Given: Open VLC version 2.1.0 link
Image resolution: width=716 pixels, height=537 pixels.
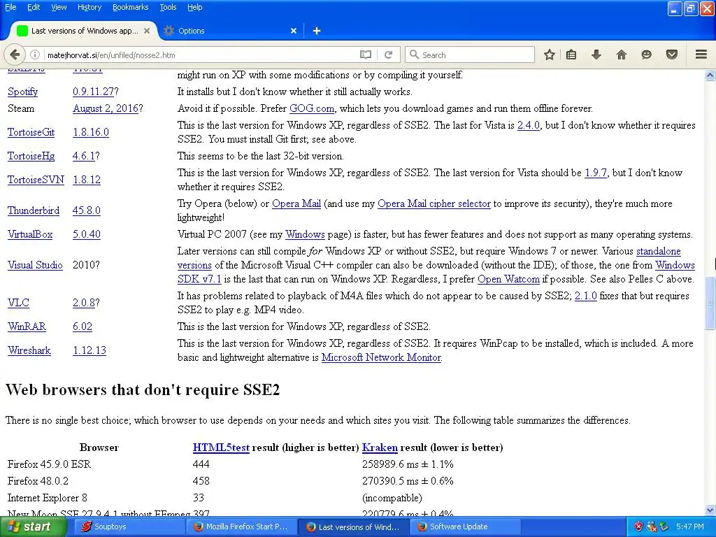Looking at the screenshot, I should pyautogui.click(x=585, y=296).
